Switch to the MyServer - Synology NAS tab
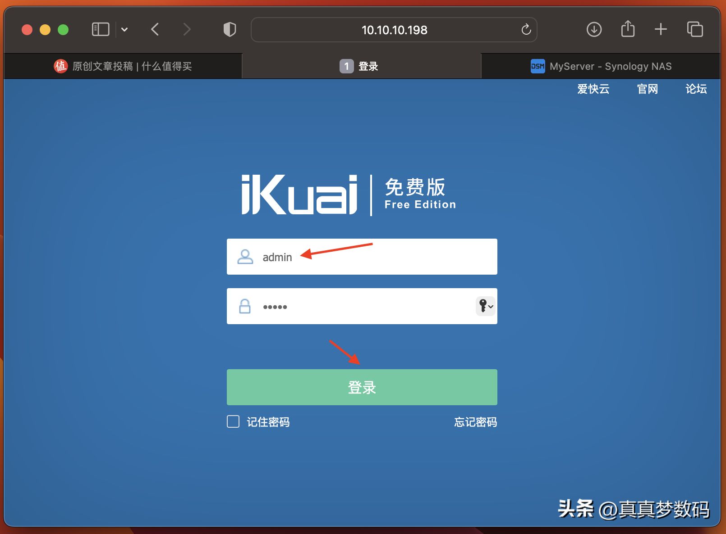The width and height of the screenshot is (726, 534). (x=601, y=66)
